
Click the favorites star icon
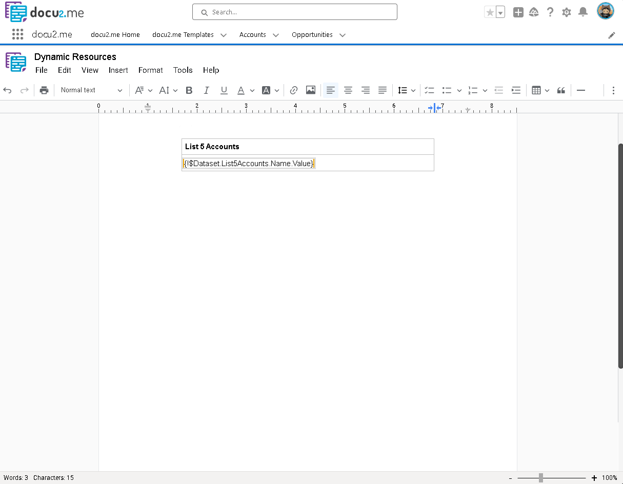[x=490, y=12]
